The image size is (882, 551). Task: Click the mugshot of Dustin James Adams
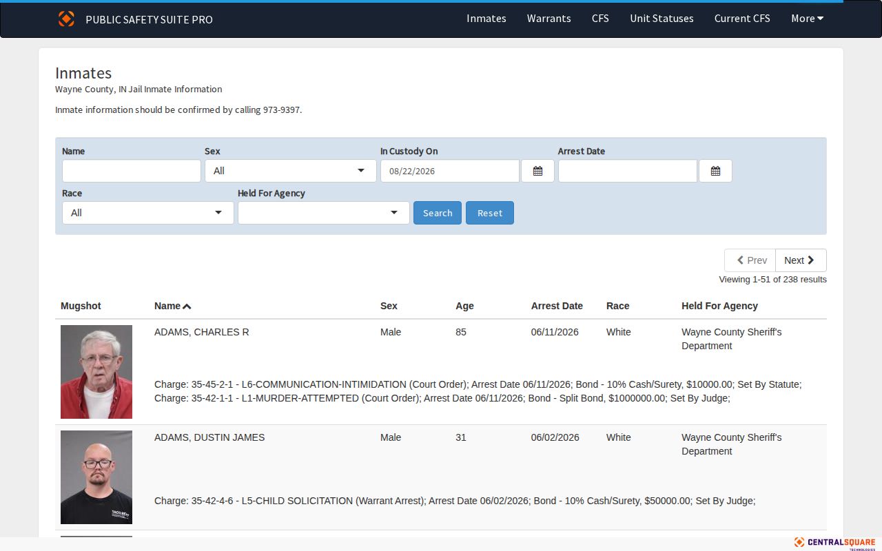96,477
